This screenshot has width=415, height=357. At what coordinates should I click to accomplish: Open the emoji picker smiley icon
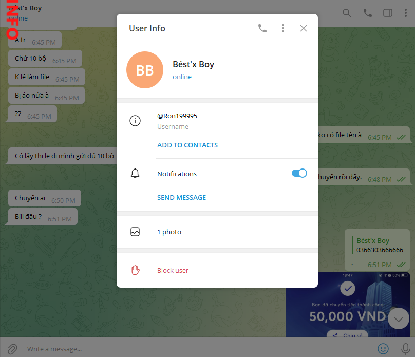click(x=383, y=349)
